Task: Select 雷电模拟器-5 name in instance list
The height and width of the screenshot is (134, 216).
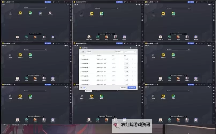Action: coord(86,72)
